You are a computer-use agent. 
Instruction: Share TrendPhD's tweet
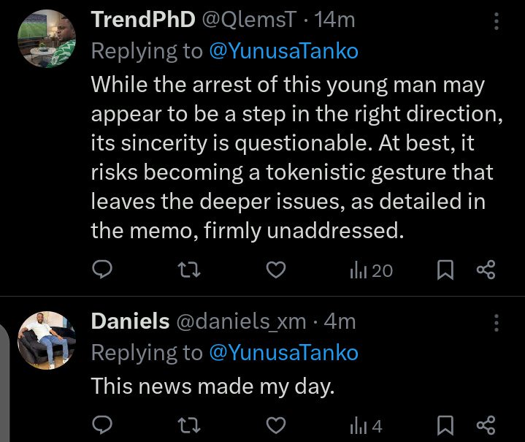pos(486,270)
